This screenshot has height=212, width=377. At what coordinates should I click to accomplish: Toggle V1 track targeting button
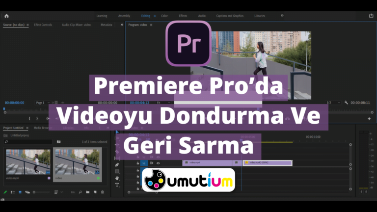click(144, 163)
